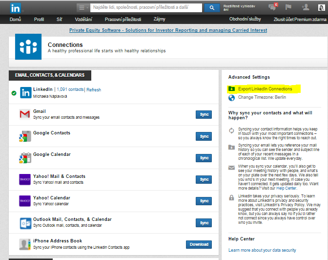
Task: Click the Outlook Mail, Contacts, & Calendar title
Action: click(72, 219)
